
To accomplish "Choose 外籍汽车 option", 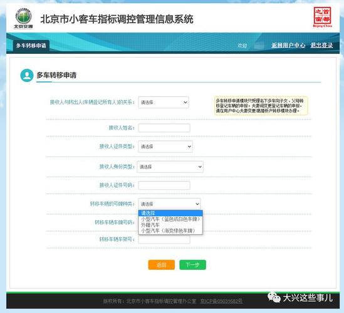I will (170, 225).
